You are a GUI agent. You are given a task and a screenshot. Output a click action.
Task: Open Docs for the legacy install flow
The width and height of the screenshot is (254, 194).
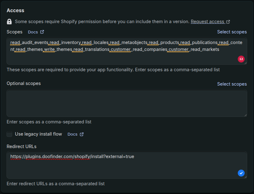[72, 134]
